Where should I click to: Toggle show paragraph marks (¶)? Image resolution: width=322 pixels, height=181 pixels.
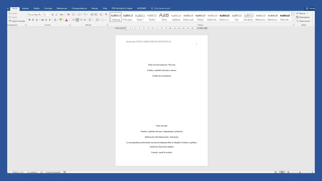coord(106,15)
